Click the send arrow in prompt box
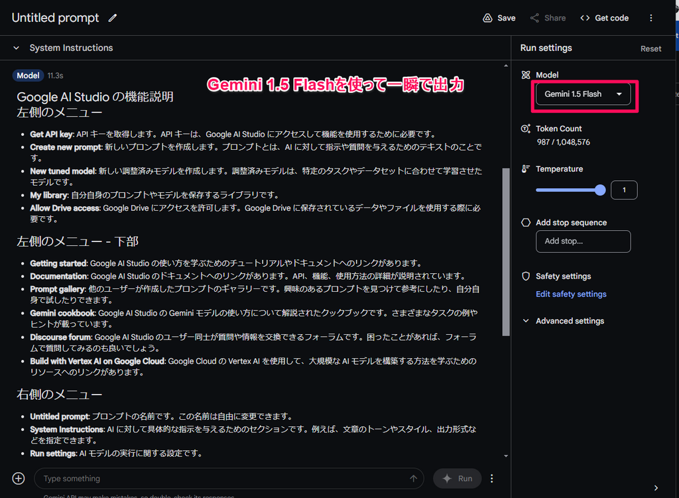The height and width of the screenshot is (498, 679). [414, 479]
